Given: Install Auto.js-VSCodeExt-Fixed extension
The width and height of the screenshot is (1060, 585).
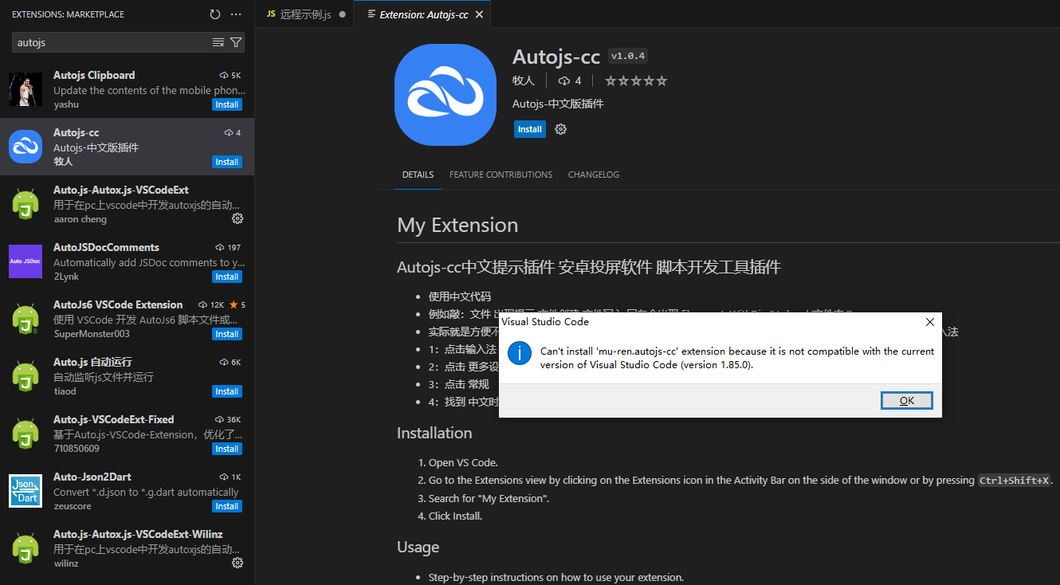Looking at the screenshot, I should pos(227,449).
